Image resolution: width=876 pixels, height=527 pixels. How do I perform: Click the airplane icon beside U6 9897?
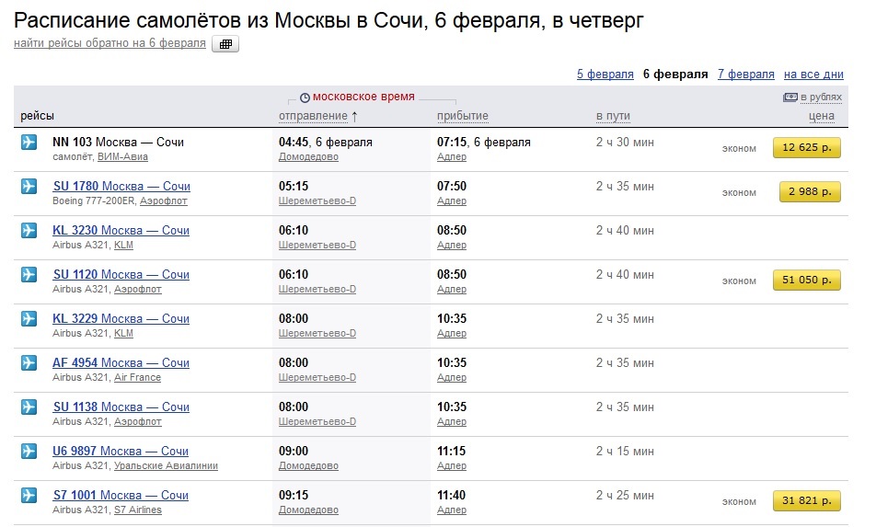coord(29,452)
